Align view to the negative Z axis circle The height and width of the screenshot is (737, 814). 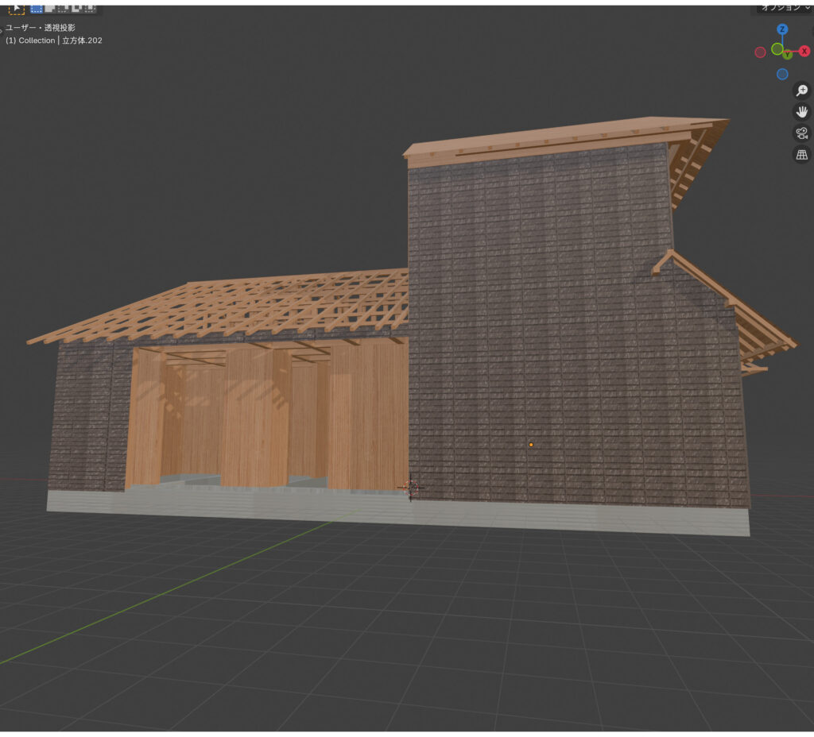782,74
